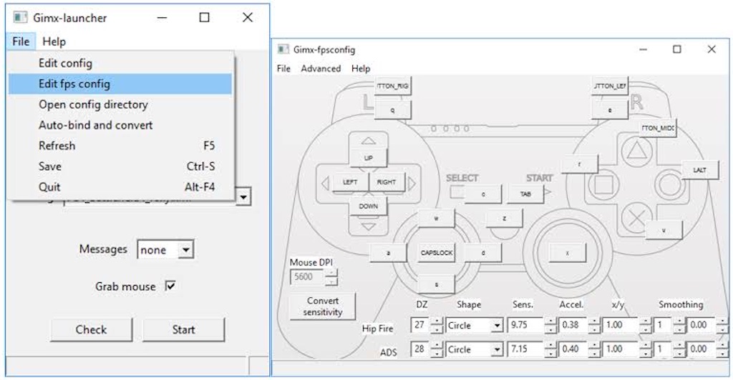Image resolution: width=733 pixels, height=380 pixels.
Task: Click the Hip Fire Accel. field showing 0.38
Action: click(x=573, y=325)
